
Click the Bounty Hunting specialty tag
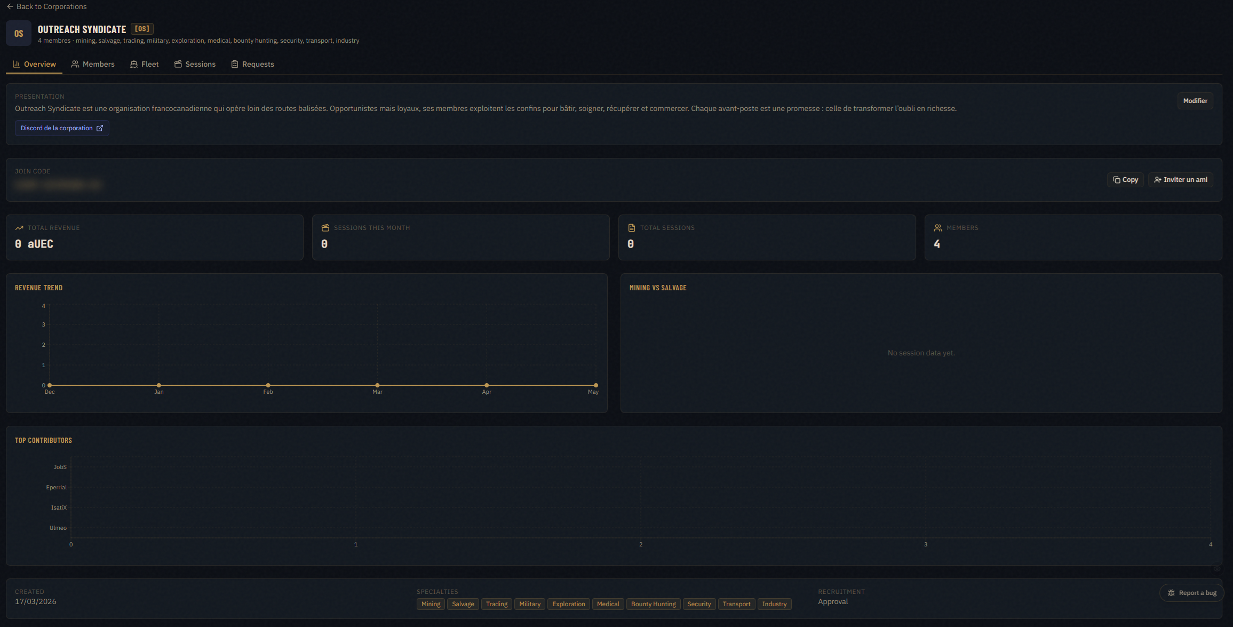[654, 604]
